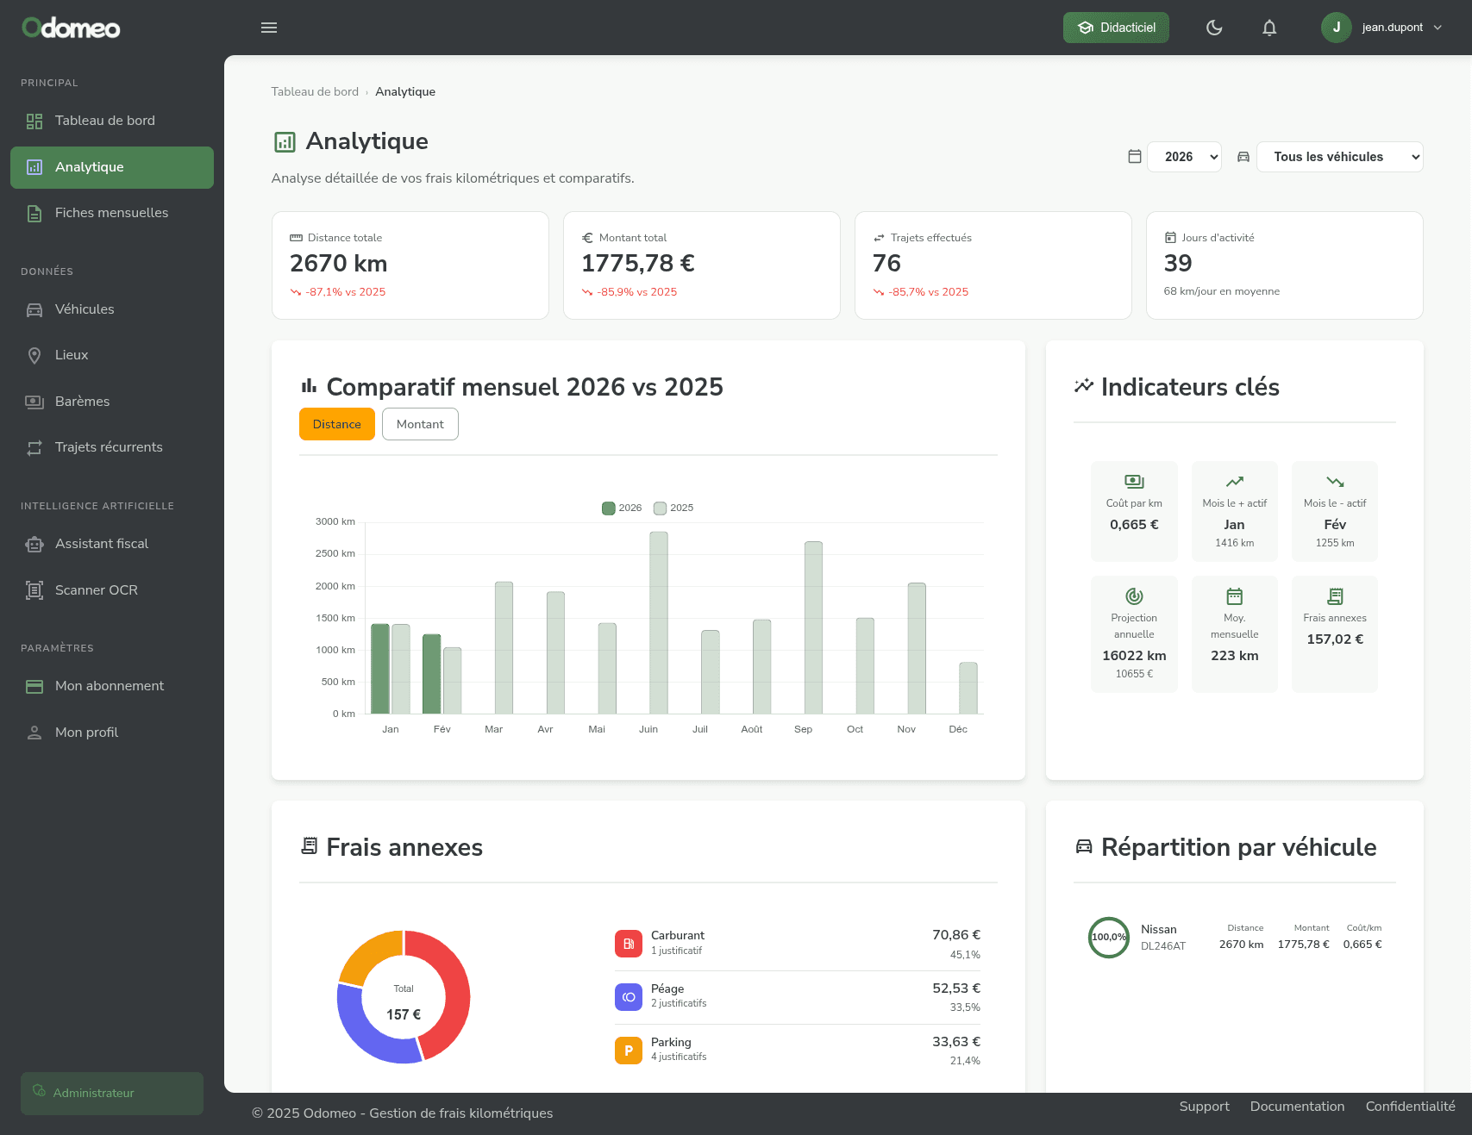Switch to Fiches mensuelles
The width and height of the screenshot is (1472, 1135).
111,213
